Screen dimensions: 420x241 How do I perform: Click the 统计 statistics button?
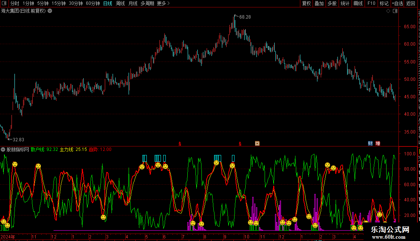pos(345,3)
